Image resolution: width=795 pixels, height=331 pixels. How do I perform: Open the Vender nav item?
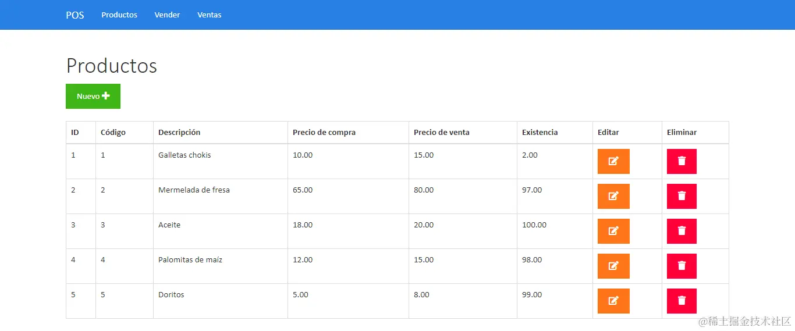pyautogui.click(x=167, y=15)
